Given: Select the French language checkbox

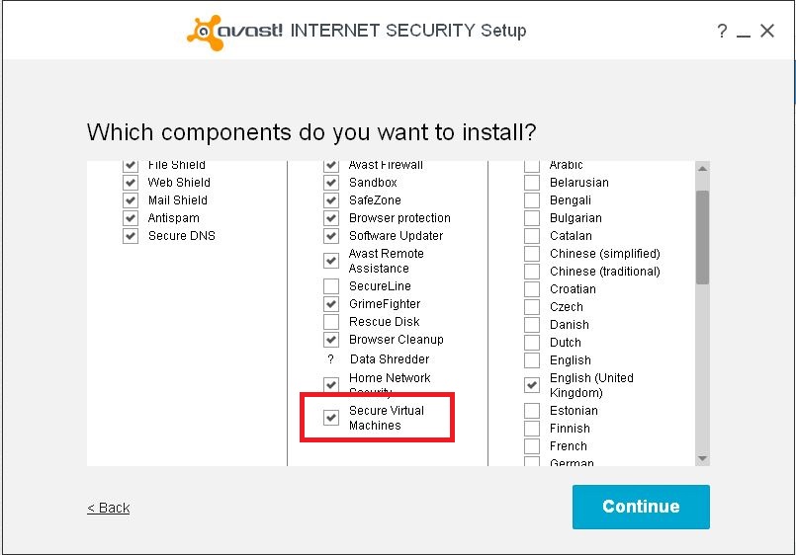Looking at the screenshot, I should click(532, 446).
